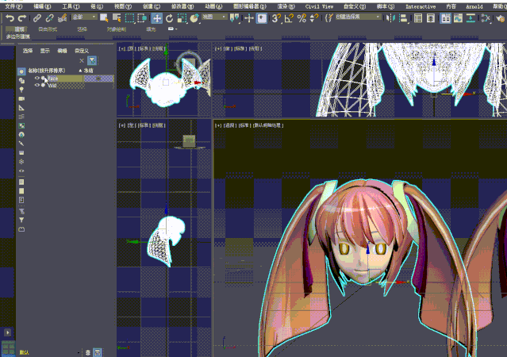Activate the Select and Scale tool
This screenshot has height=357, width=507.
[x=182, y=18]
